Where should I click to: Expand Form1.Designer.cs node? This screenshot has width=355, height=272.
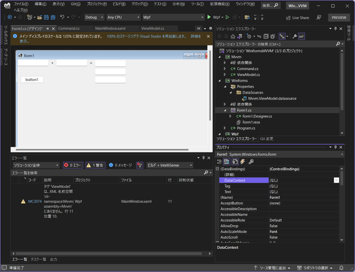click(230, 116)
